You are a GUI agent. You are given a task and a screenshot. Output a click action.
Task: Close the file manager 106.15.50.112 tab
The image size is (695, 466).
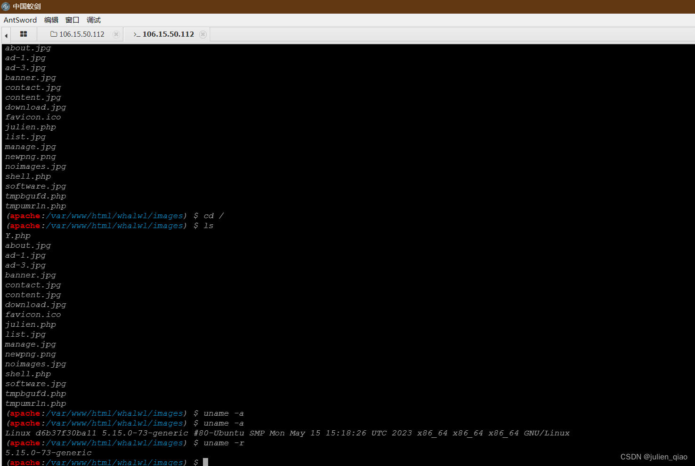click(116, 34)
